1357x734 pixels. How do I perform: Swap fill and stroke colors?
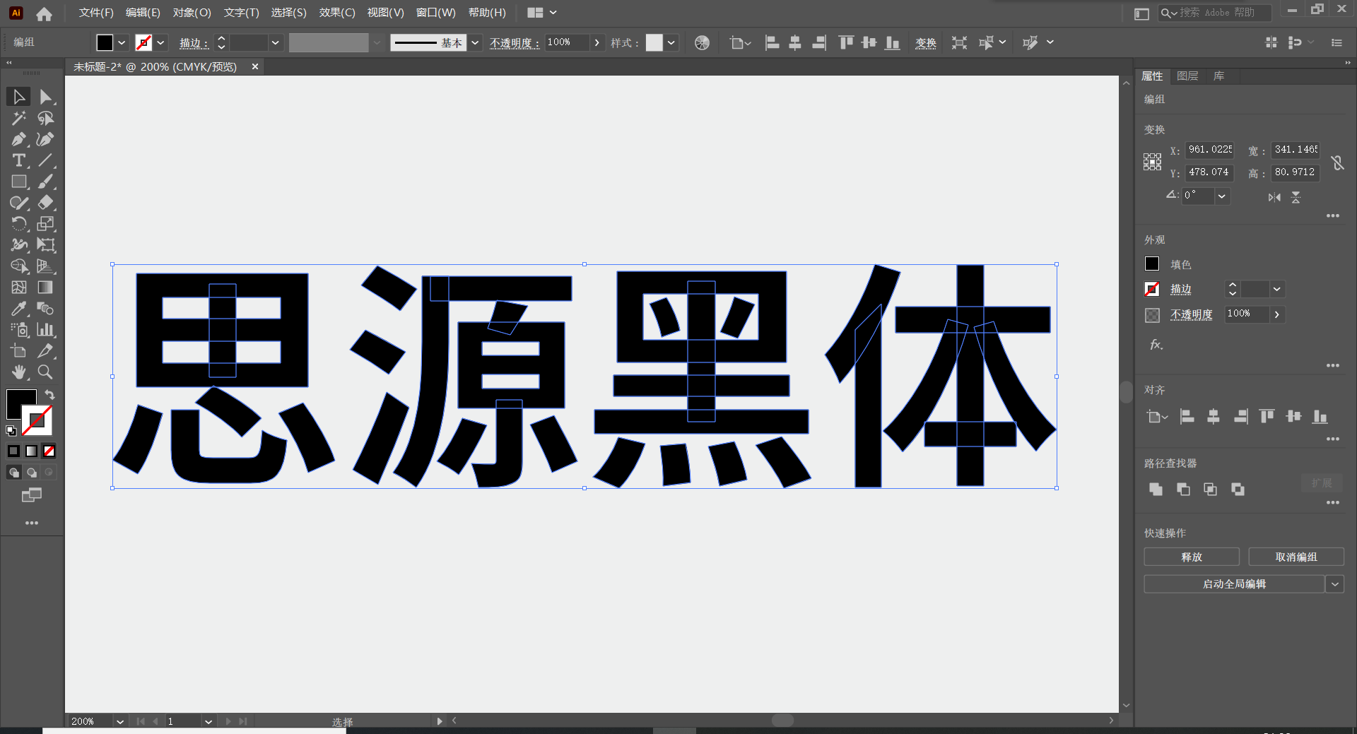tap(49, 394)
